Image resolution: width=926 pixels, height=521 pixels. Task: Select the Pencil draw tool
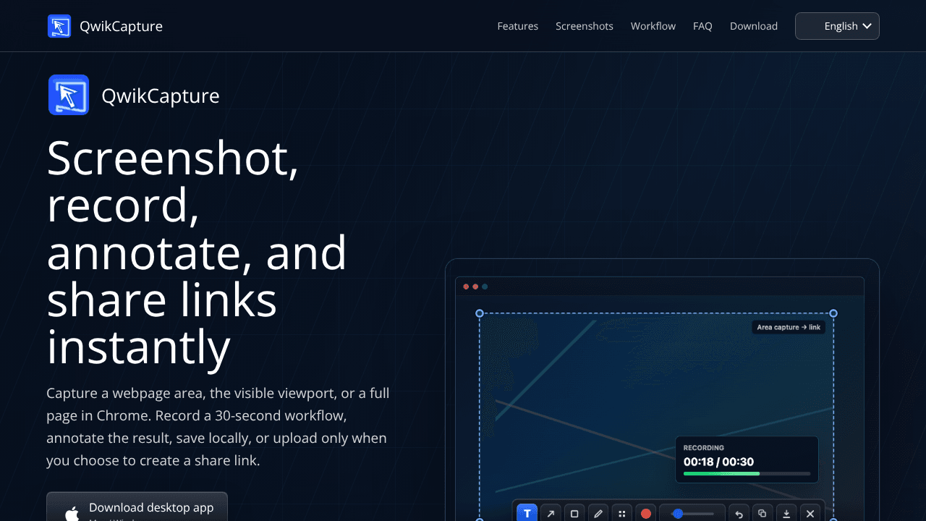click(x=598, y=513)
